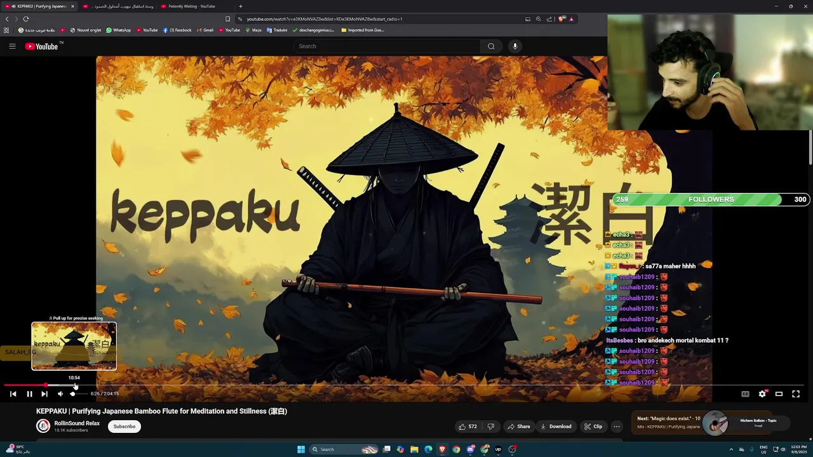Open the player settings gear
Viewport: 813px width, 457px height.
pyautogui.click(x=762, y=394)
